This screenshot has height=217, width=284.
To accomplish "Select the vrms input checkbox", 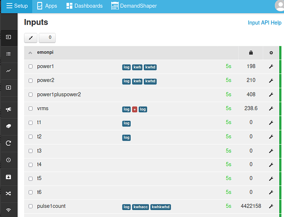I will pyautogui.click(x=30, y=108).
